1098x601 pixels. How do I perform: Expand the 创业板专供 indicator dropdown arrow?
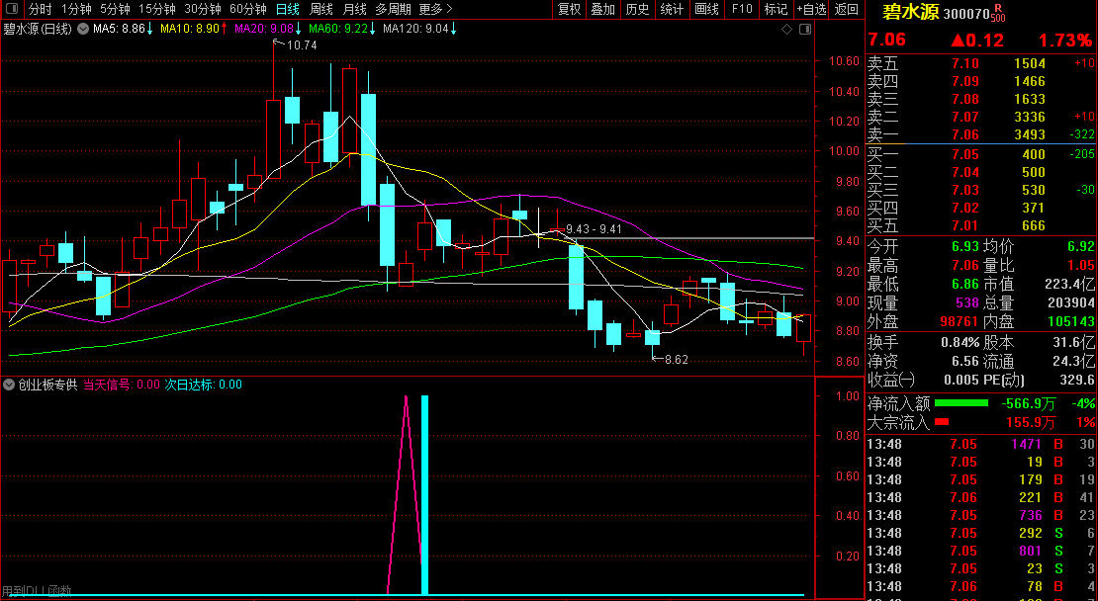10,385
